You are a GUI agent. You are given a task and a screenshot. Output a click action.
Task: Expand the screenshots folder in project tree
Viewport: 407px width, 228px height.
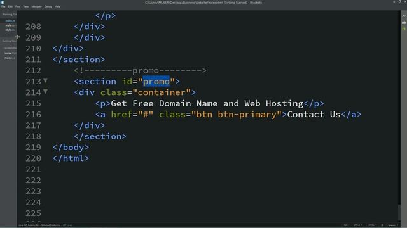coord(10,48)
